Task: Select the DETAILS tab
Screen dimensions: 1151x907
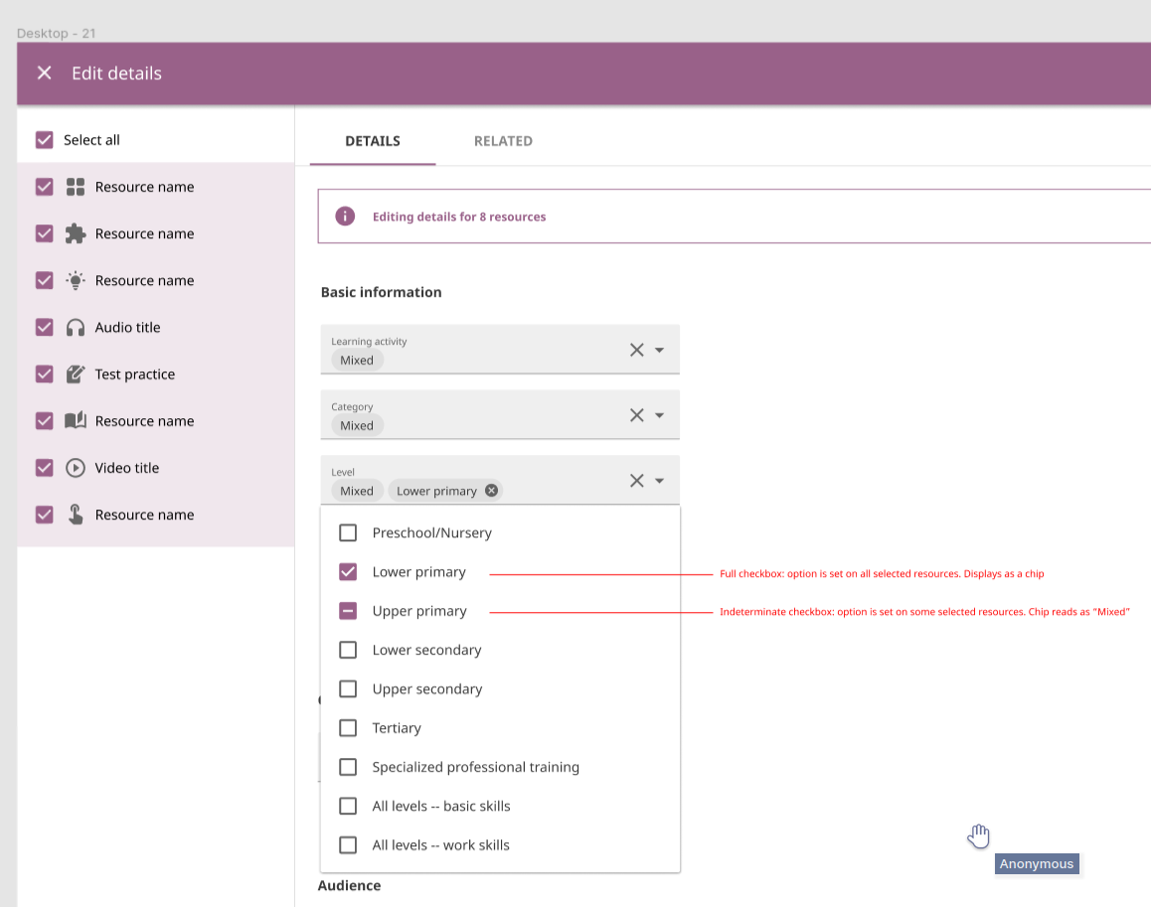Action: coord(372,141)
